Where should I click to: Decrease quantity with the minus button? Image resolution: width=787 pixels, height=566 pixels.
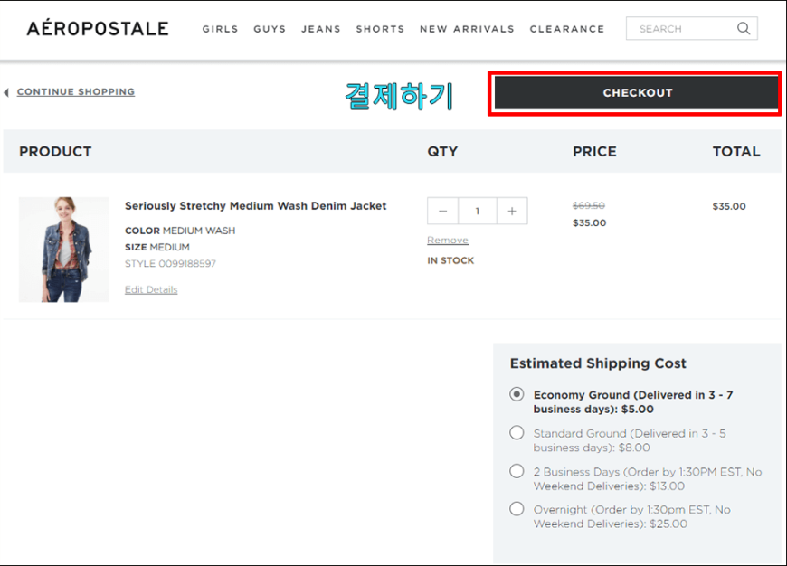pyautogui.click(x=442, y=211)
